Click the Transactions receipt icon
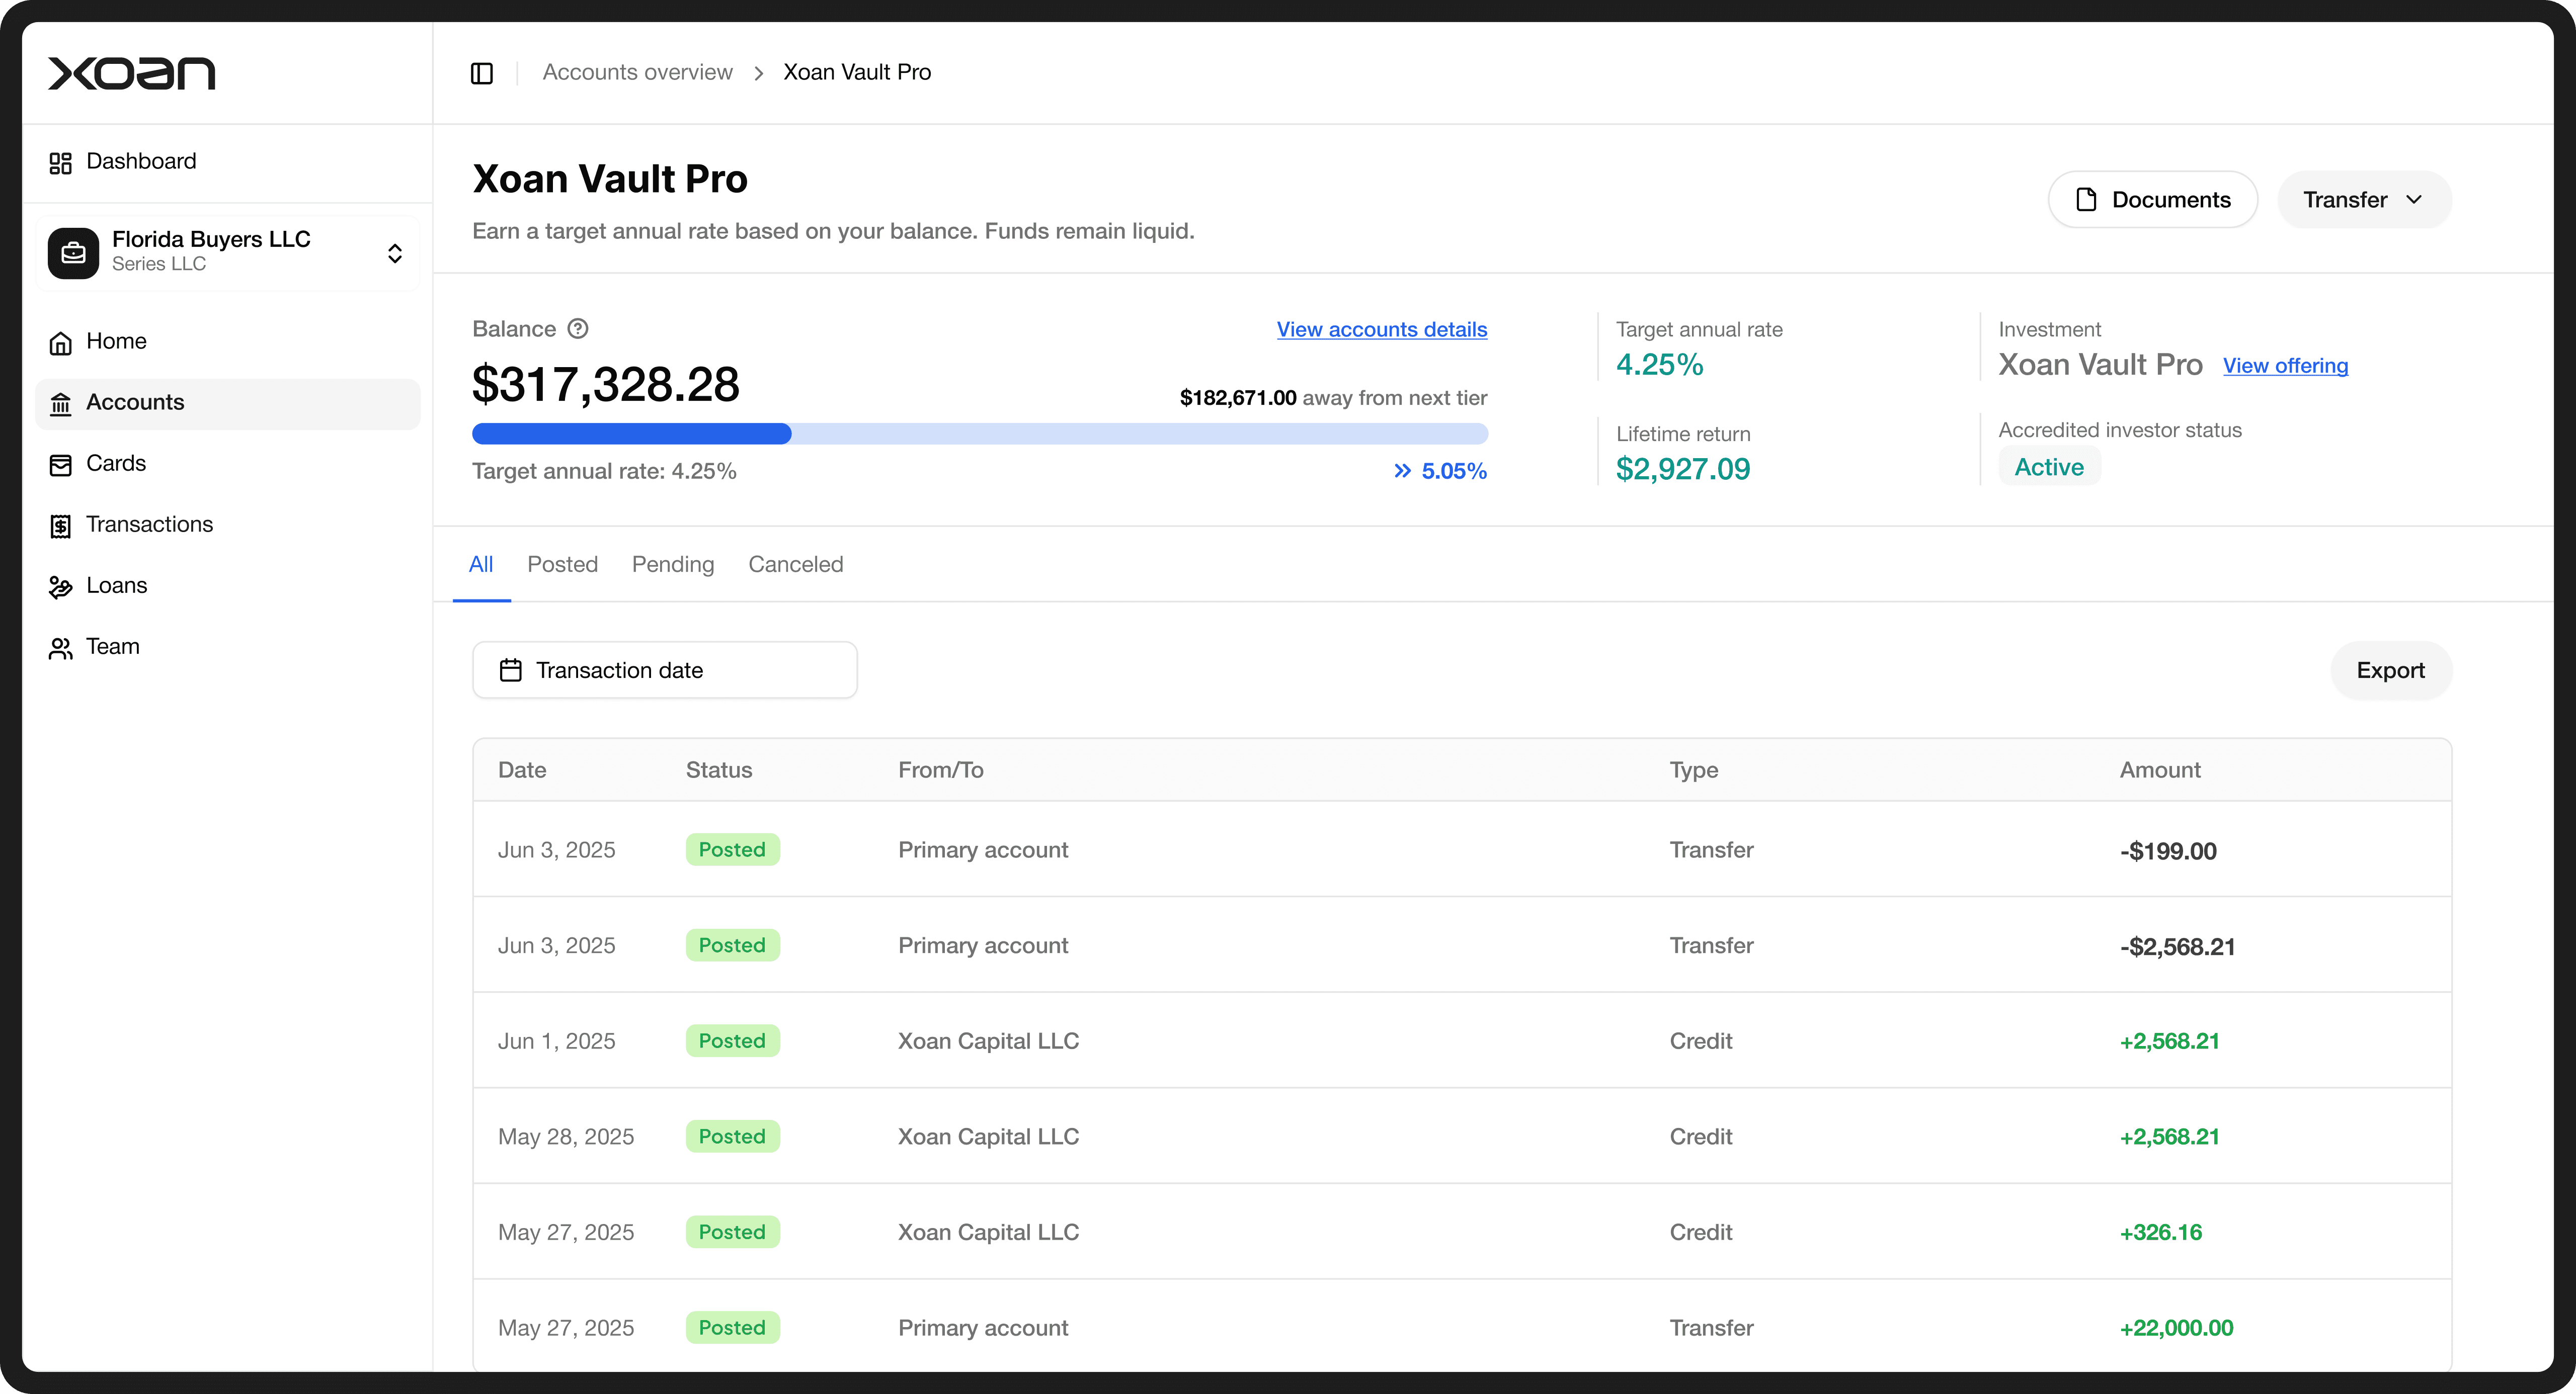Image resolution: width=2576 pixels, height=1394 pixels. click(x=60, y=526)
